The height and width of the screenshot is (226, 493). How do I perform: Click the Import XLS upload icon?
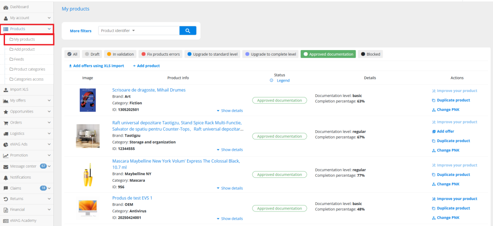[6, 90]
